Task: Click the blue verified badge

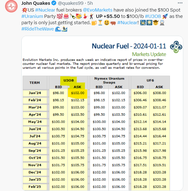Action: tap(54, 3)
